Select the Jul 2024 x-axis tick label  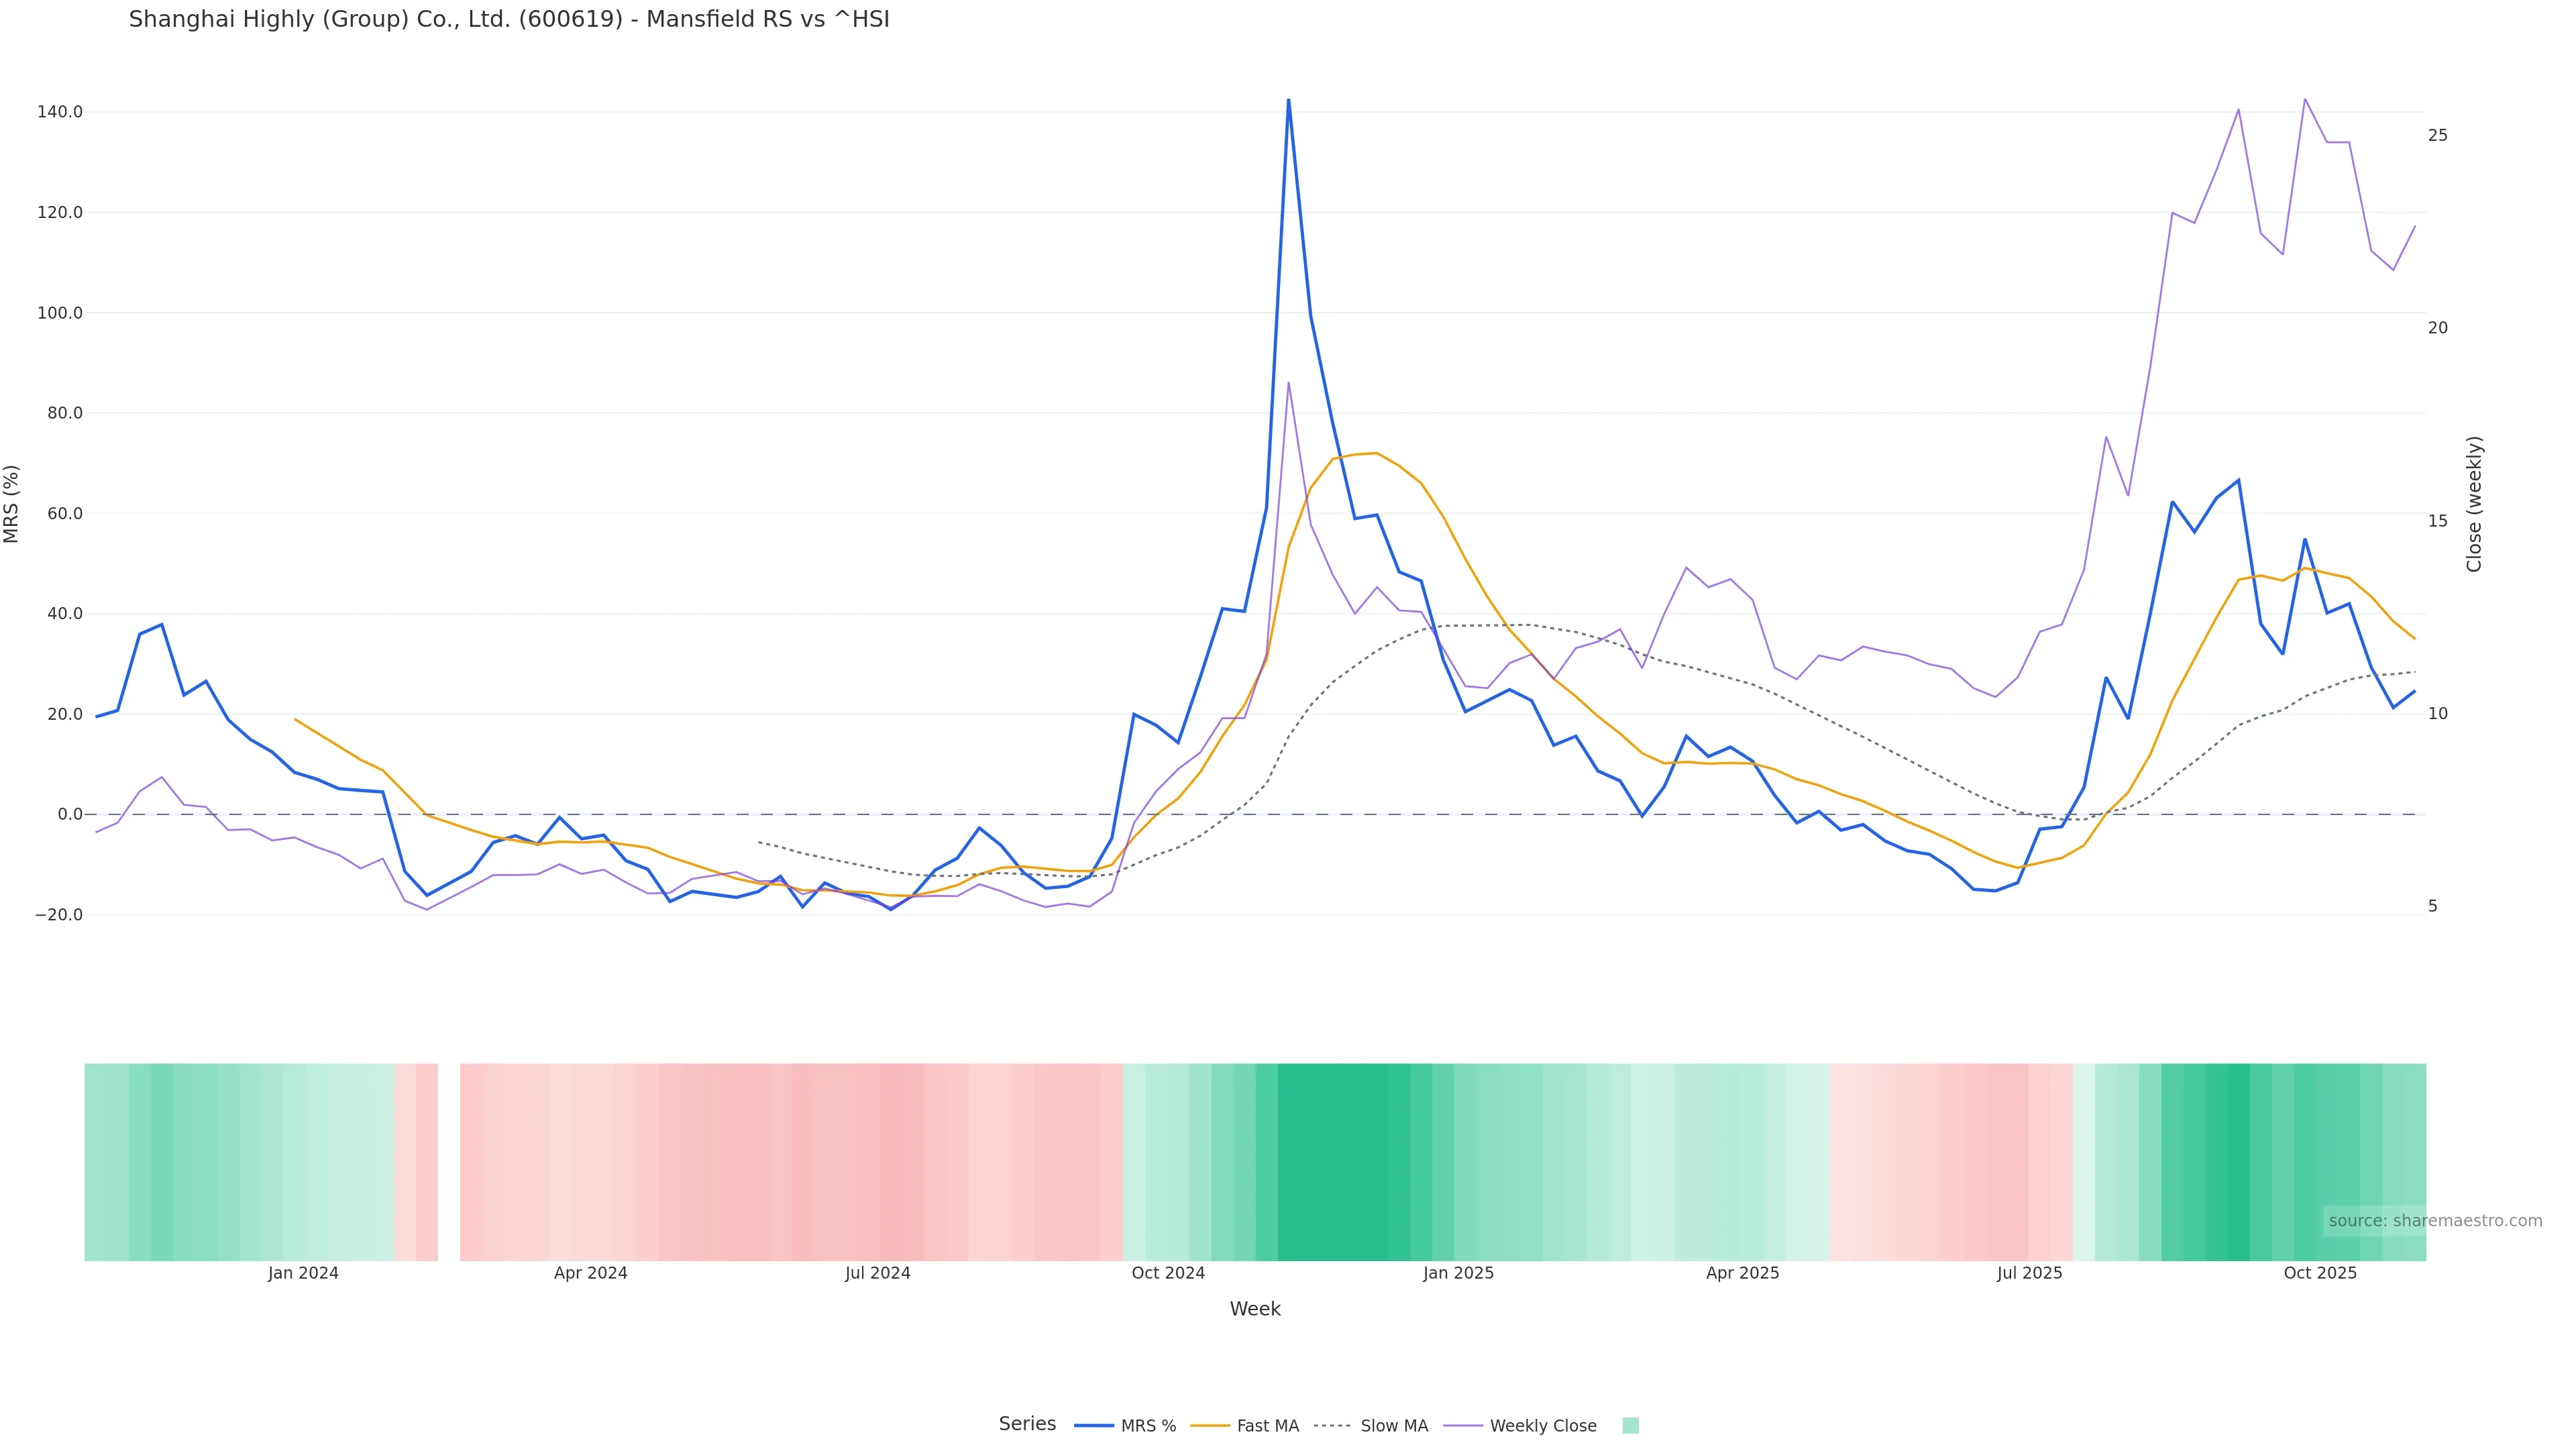coord(877,1273)
